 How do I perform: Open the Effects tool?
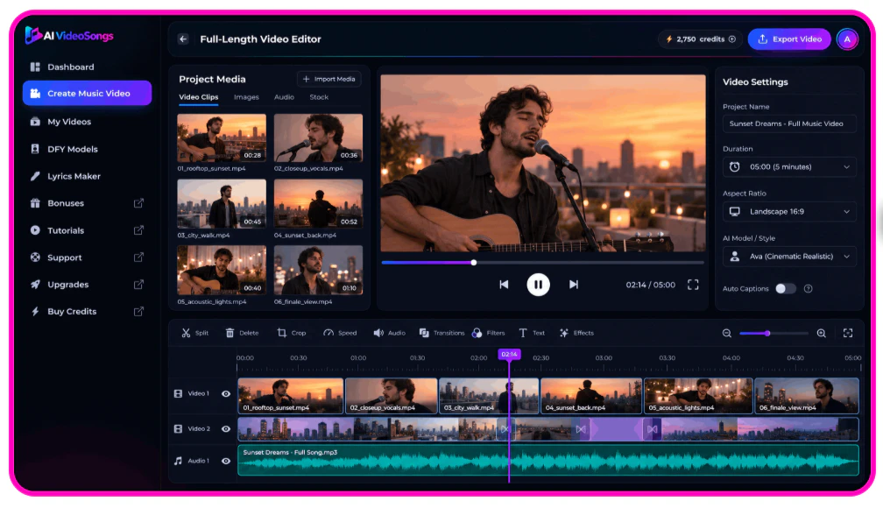576,333
